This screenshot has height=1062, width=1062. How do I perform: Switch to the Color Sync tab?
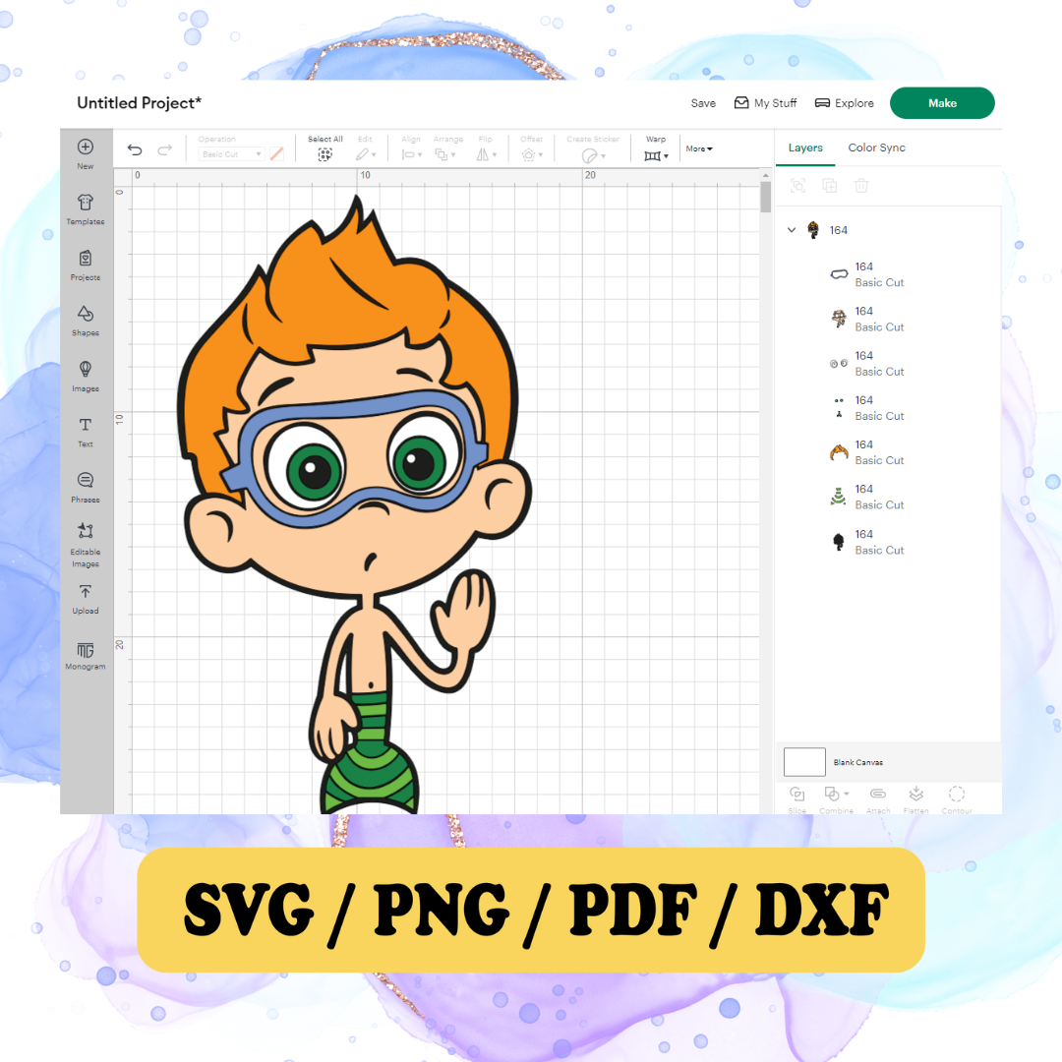pos(876,147)
